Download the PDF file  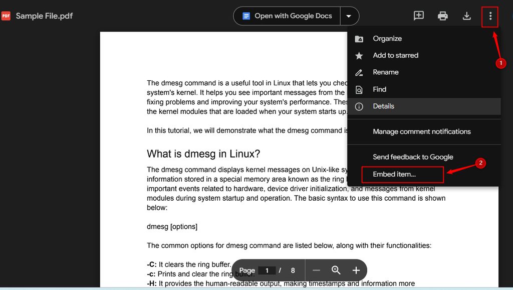point(466,16)
